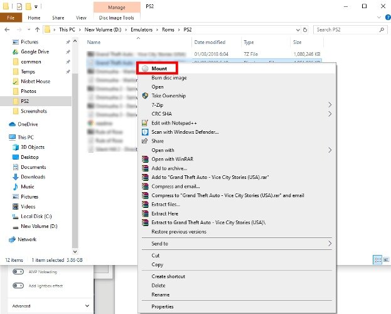Click the Mount disc icon in context menu
This screenshot has height=314, width=391.
(145, 68)
